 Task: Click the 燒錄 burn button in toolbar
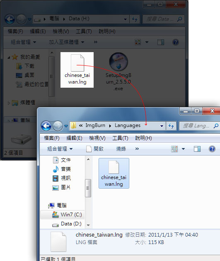[x=121, y=148]
